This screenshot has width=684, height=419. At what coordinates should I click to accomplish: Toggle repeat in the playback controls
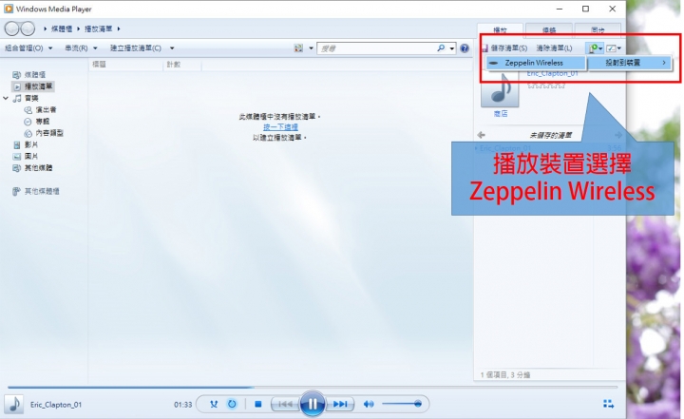[x=232, y=404]
